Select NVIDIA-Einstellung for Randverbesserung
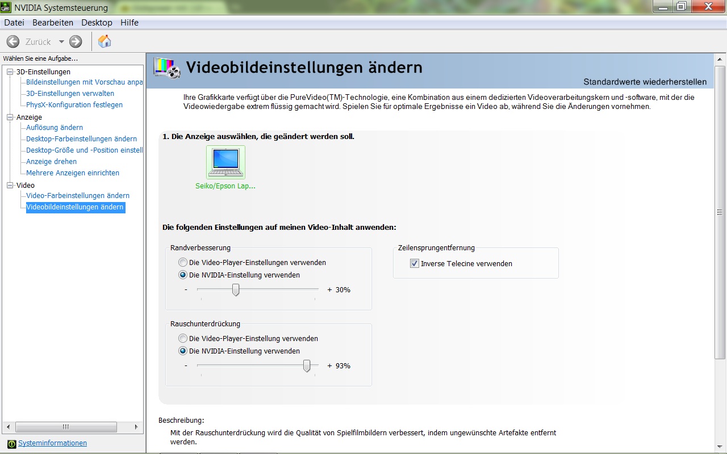 pos(182,275)
